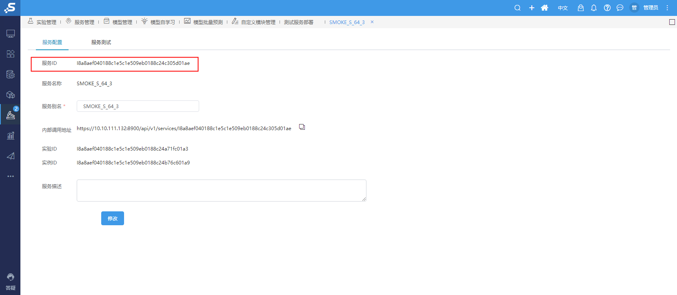Click the 管理员 user avatar
The width and height of the screenshot is (677, 295).
[634, 8]
